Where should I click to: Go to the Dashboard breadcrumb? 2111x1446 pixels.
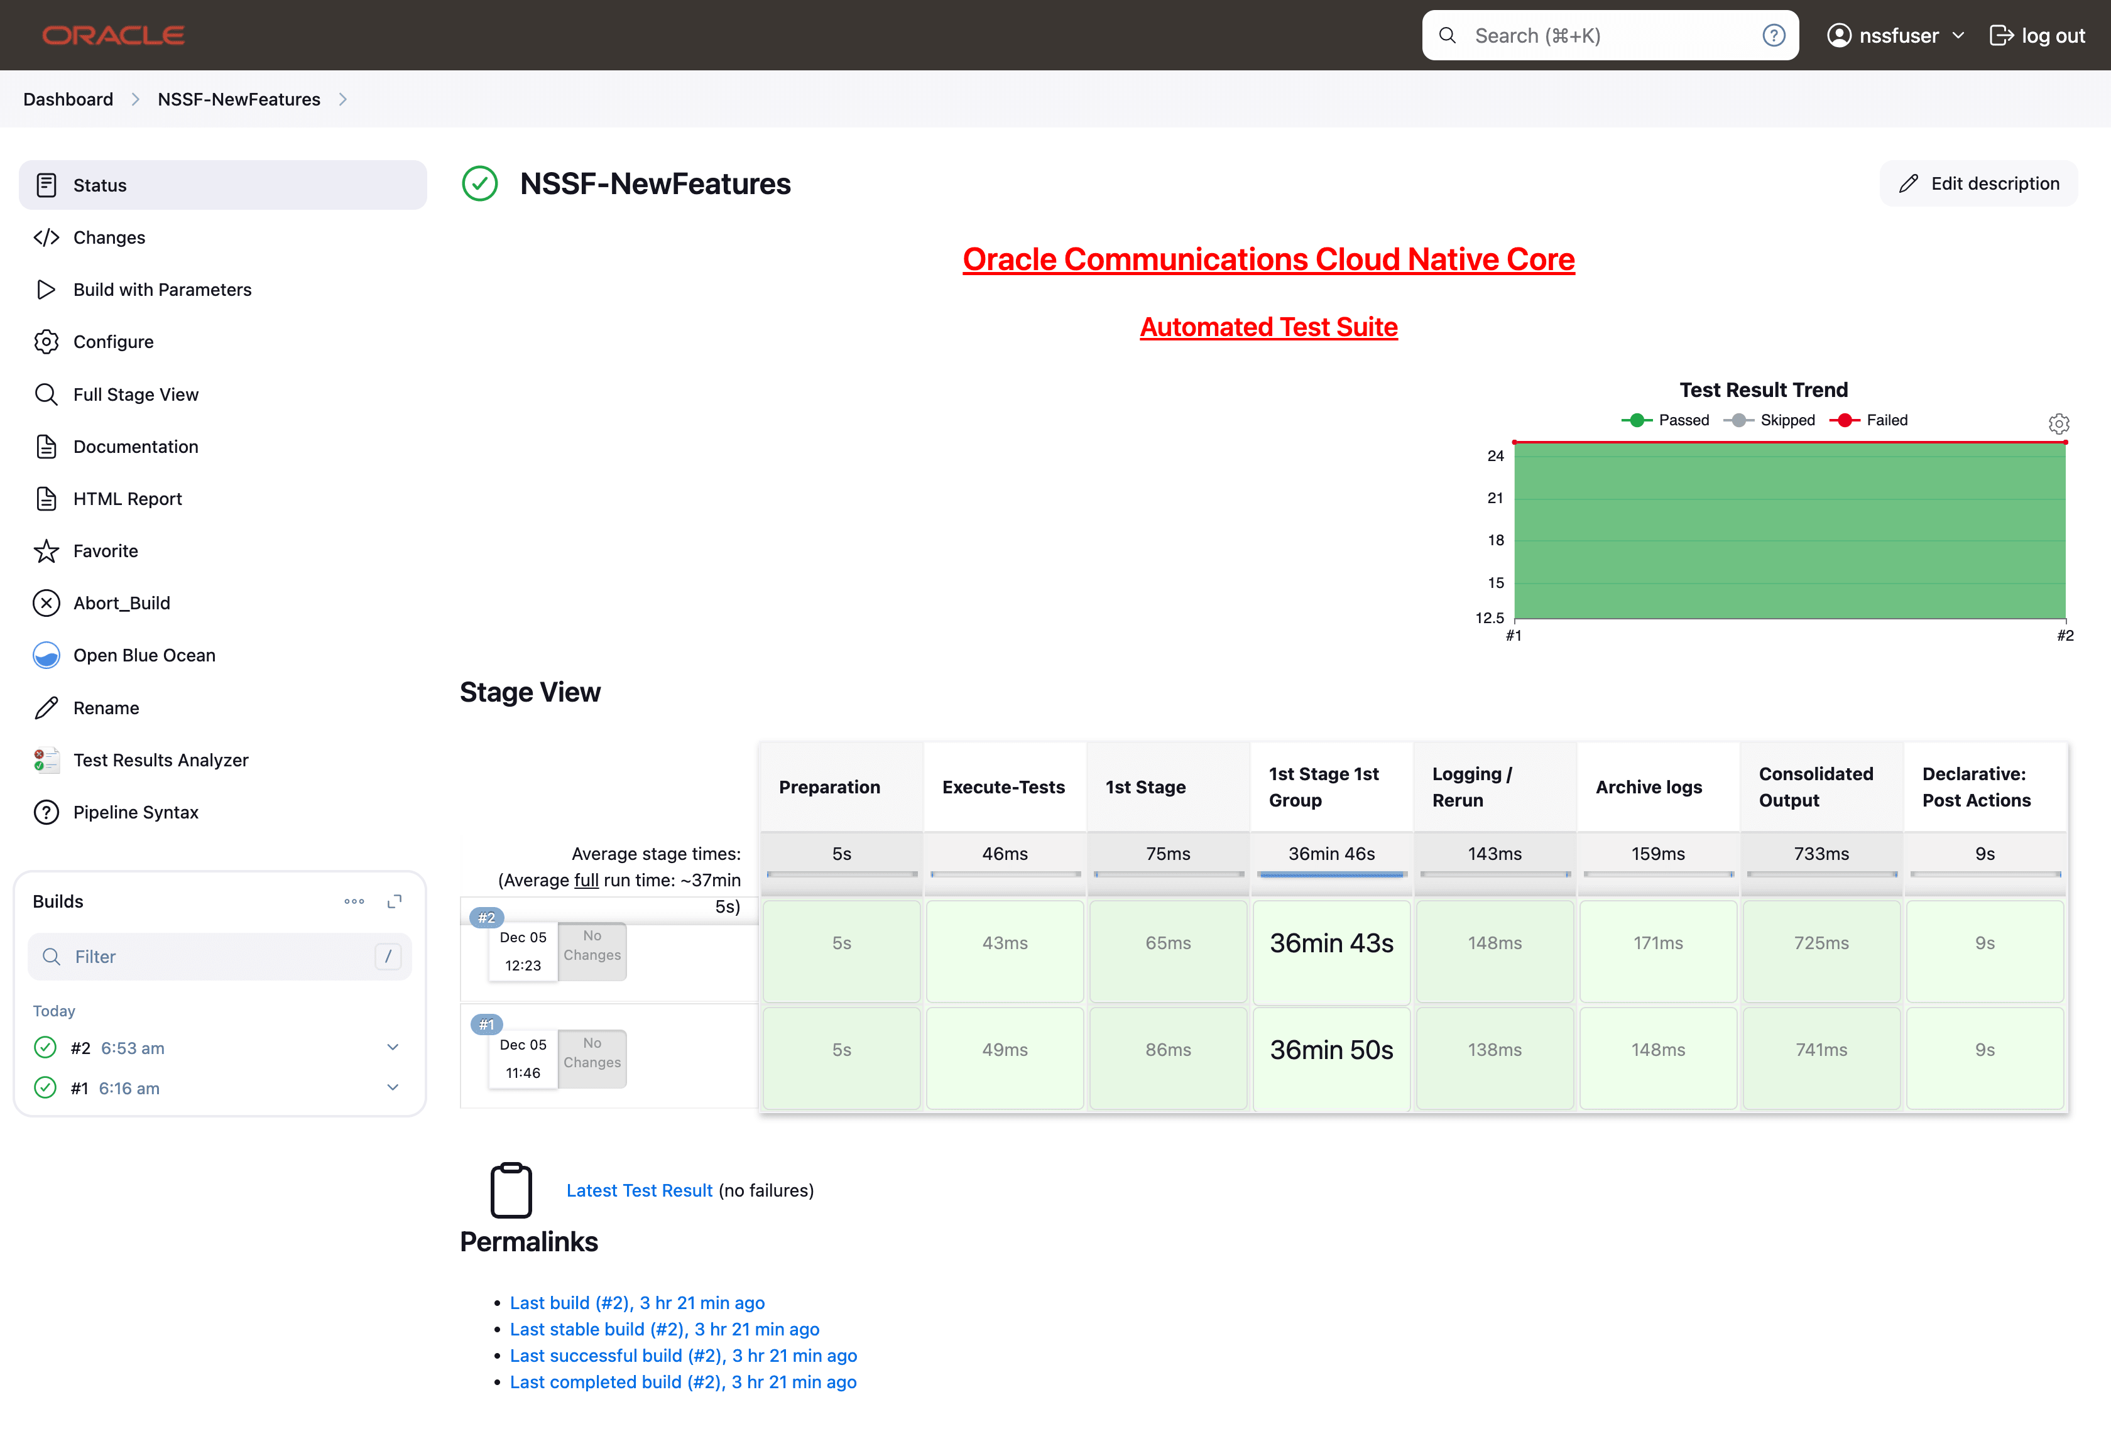tap(68, 99)
